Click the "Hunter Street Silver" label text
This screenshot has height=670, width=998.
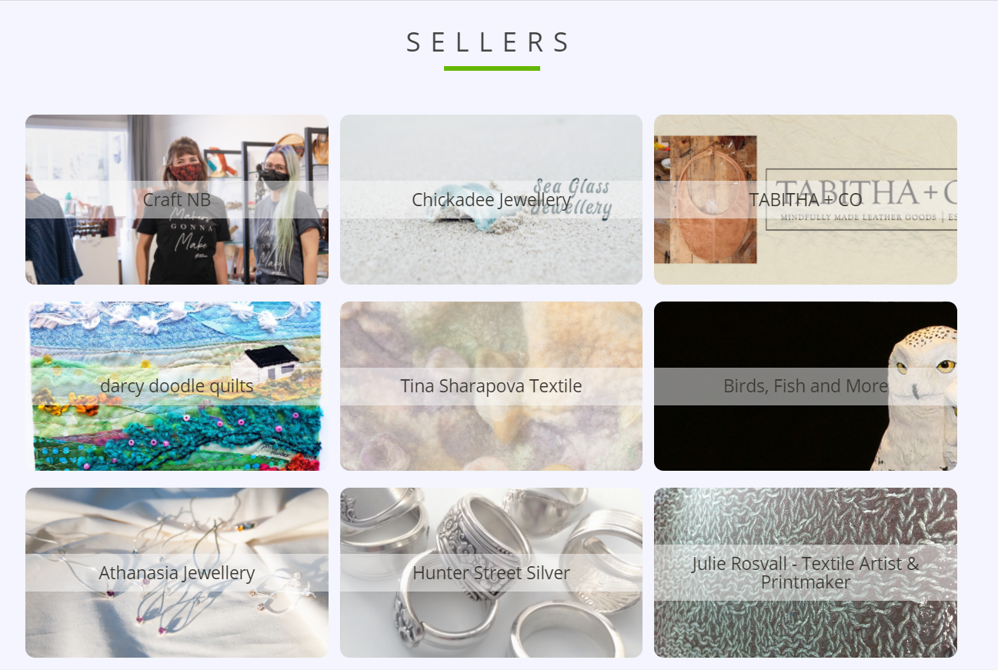[491, 573]
